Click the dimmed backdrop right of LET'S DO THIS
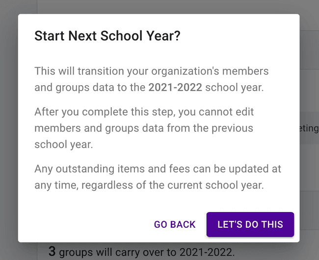 [308, 224]
